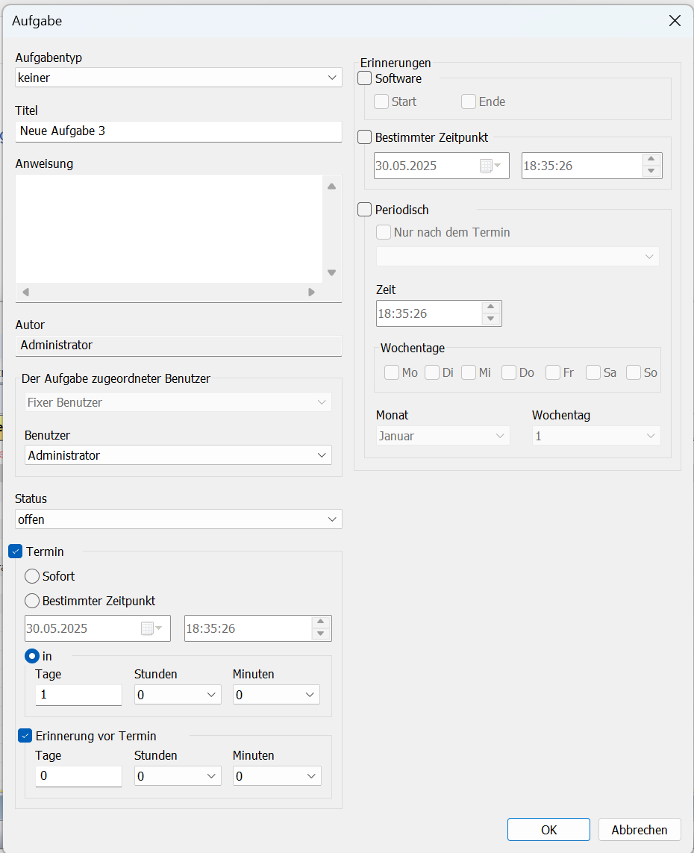Uncheck the Termin checkbox
The height and width of the screenshot is (853, 694).
(16, 552)
